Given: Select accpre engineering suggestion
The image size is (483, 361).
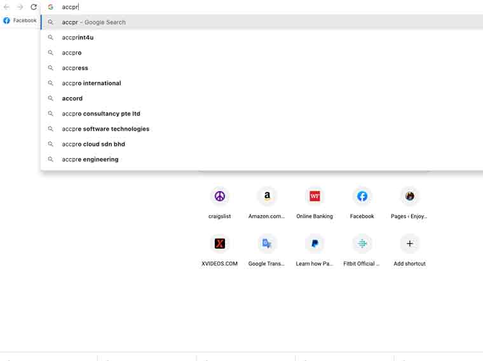Looking at the screenshot, I should (x=90, y=159).
